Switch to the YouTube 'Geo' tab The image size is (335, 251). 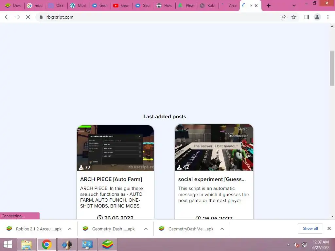[x=121, y=6]
